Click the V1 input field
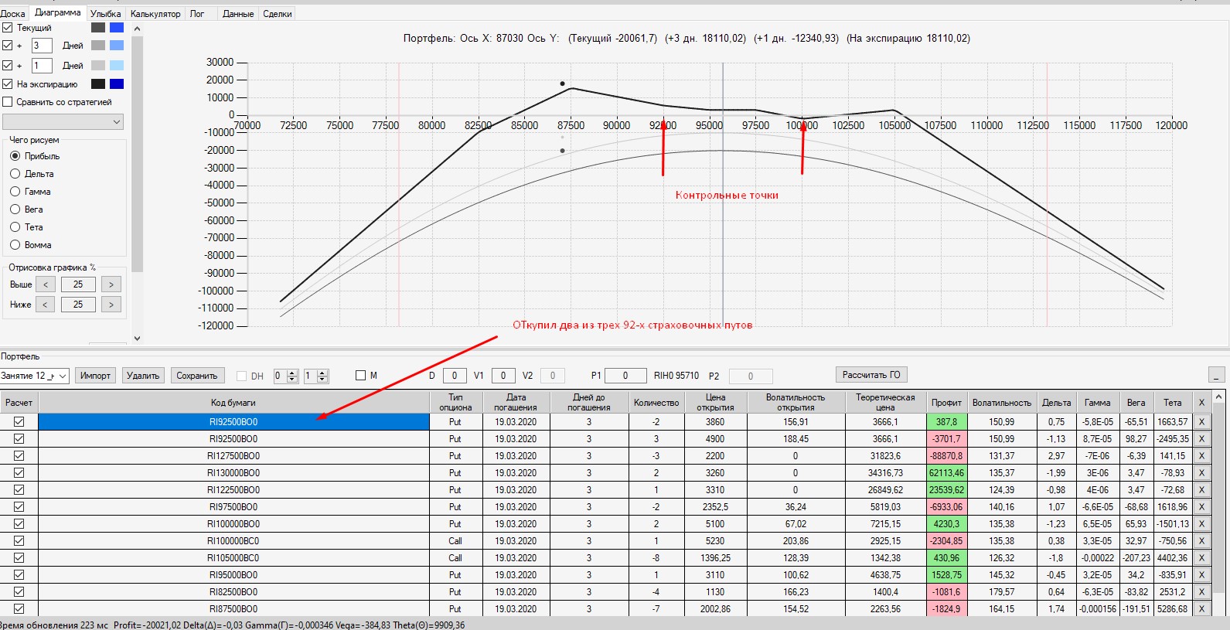The height and width of the screenshot is (630, 1230). point(503,376)
